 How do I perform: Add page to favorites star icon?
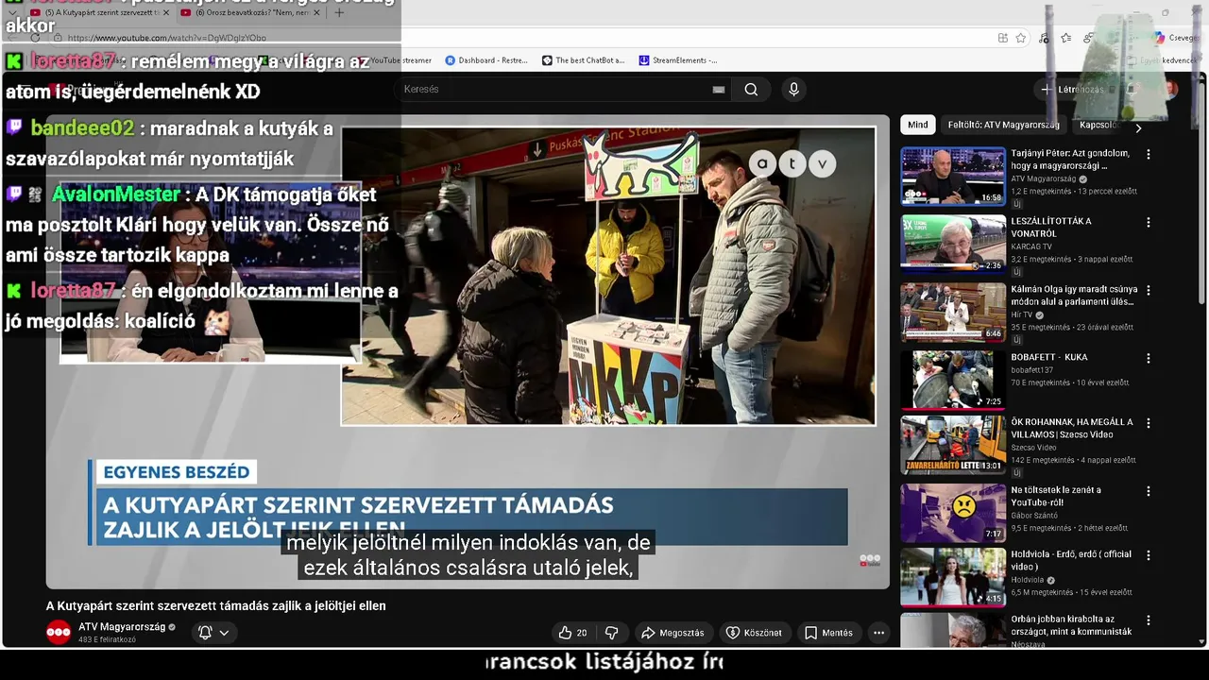click(x=1021, y=38)
